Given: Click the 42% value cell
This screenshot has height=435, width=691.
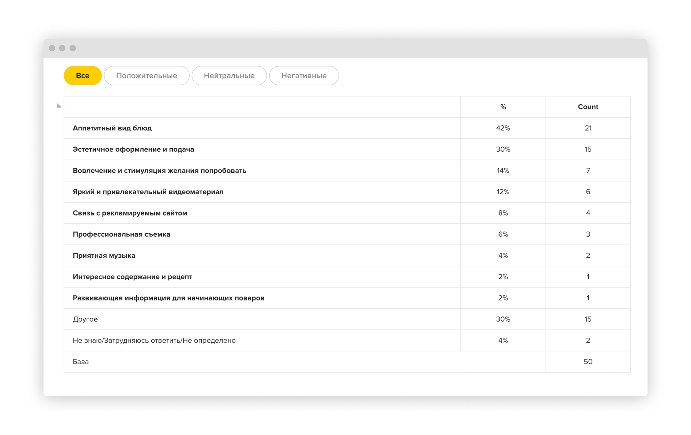Looking at the screenshot, I should click(503, 128).
